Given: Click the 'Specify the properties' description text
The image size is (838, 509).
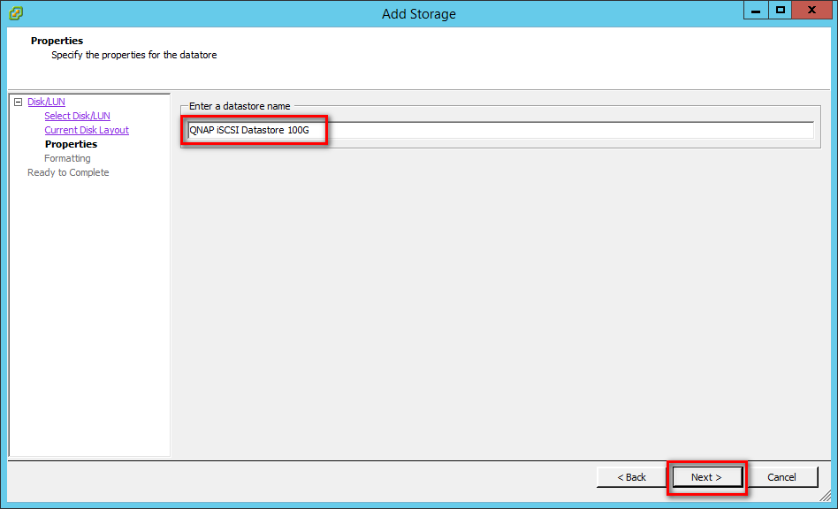Looking at the screenshot, I should [x=133, y=55].
